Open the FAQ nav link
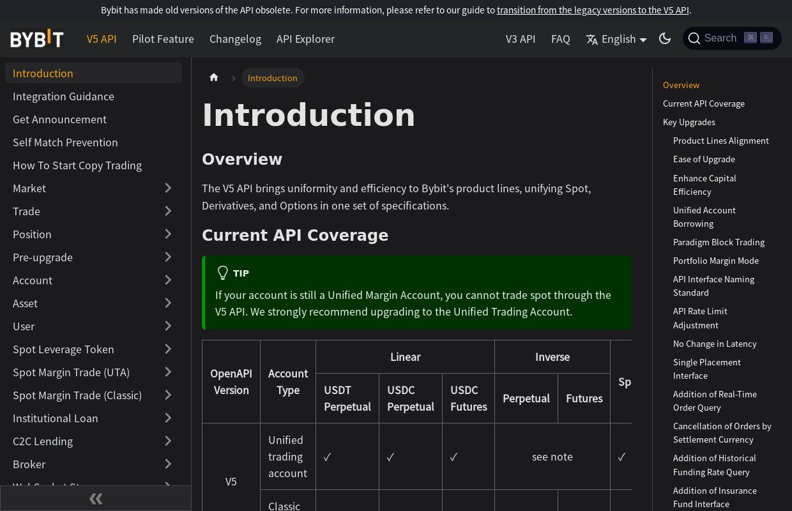The width and height of the screenshot is (792, 511). [x=561, y=39]
